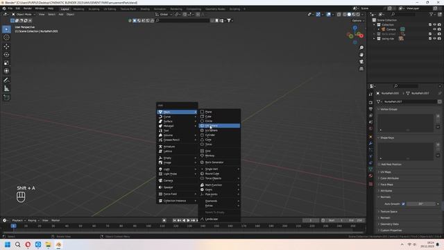This screenshot has height=250, width=444.
Task: Click the navigation gizmo red X axis
Action: click(361, 35)
